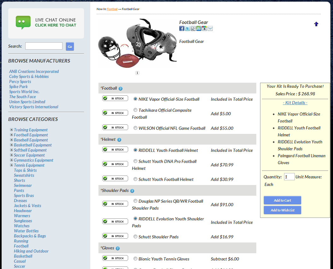The height and width of the screenshot is (269, 333).
Task: Expand the Baseball Equipment category tree
Action: coord(11,140)
